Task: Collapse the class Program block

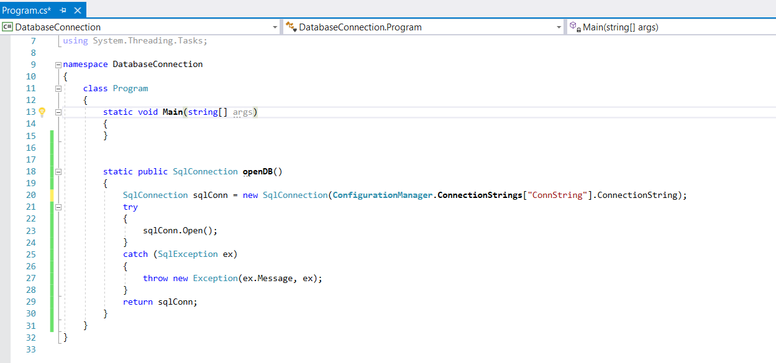Action: (x=58, y=89)
